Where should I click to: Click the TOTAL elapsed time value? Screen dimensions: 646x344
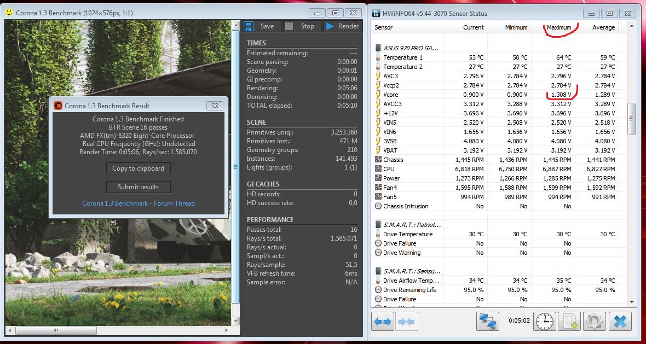pyautogui.click(x=347, y=106)
